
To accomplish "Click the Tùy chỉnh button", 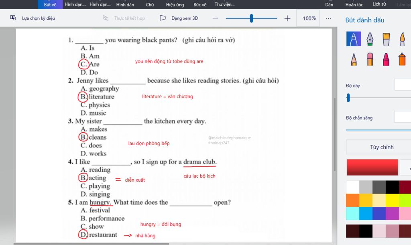I will point(378,147).
